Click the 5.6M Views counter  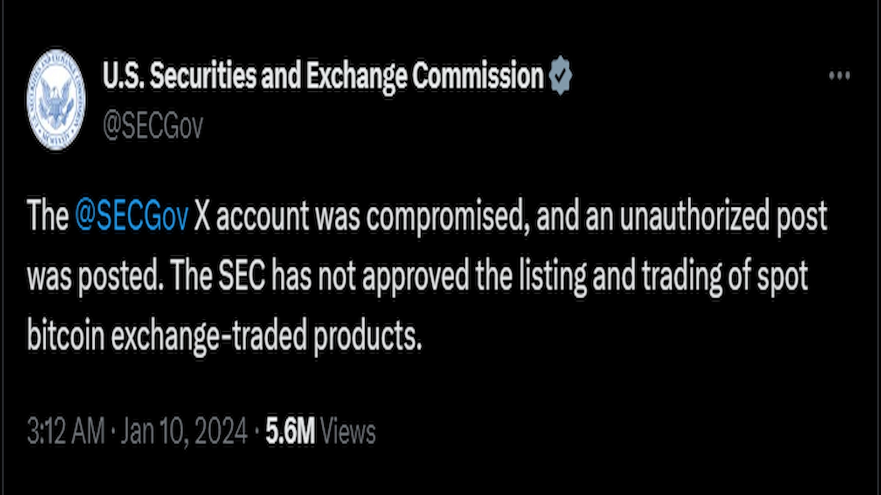pyautogui.click(x=318, y=430)
